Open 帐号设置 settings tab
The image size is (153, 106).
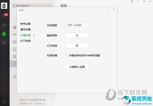pyautogui.click(x=26, y=24)
